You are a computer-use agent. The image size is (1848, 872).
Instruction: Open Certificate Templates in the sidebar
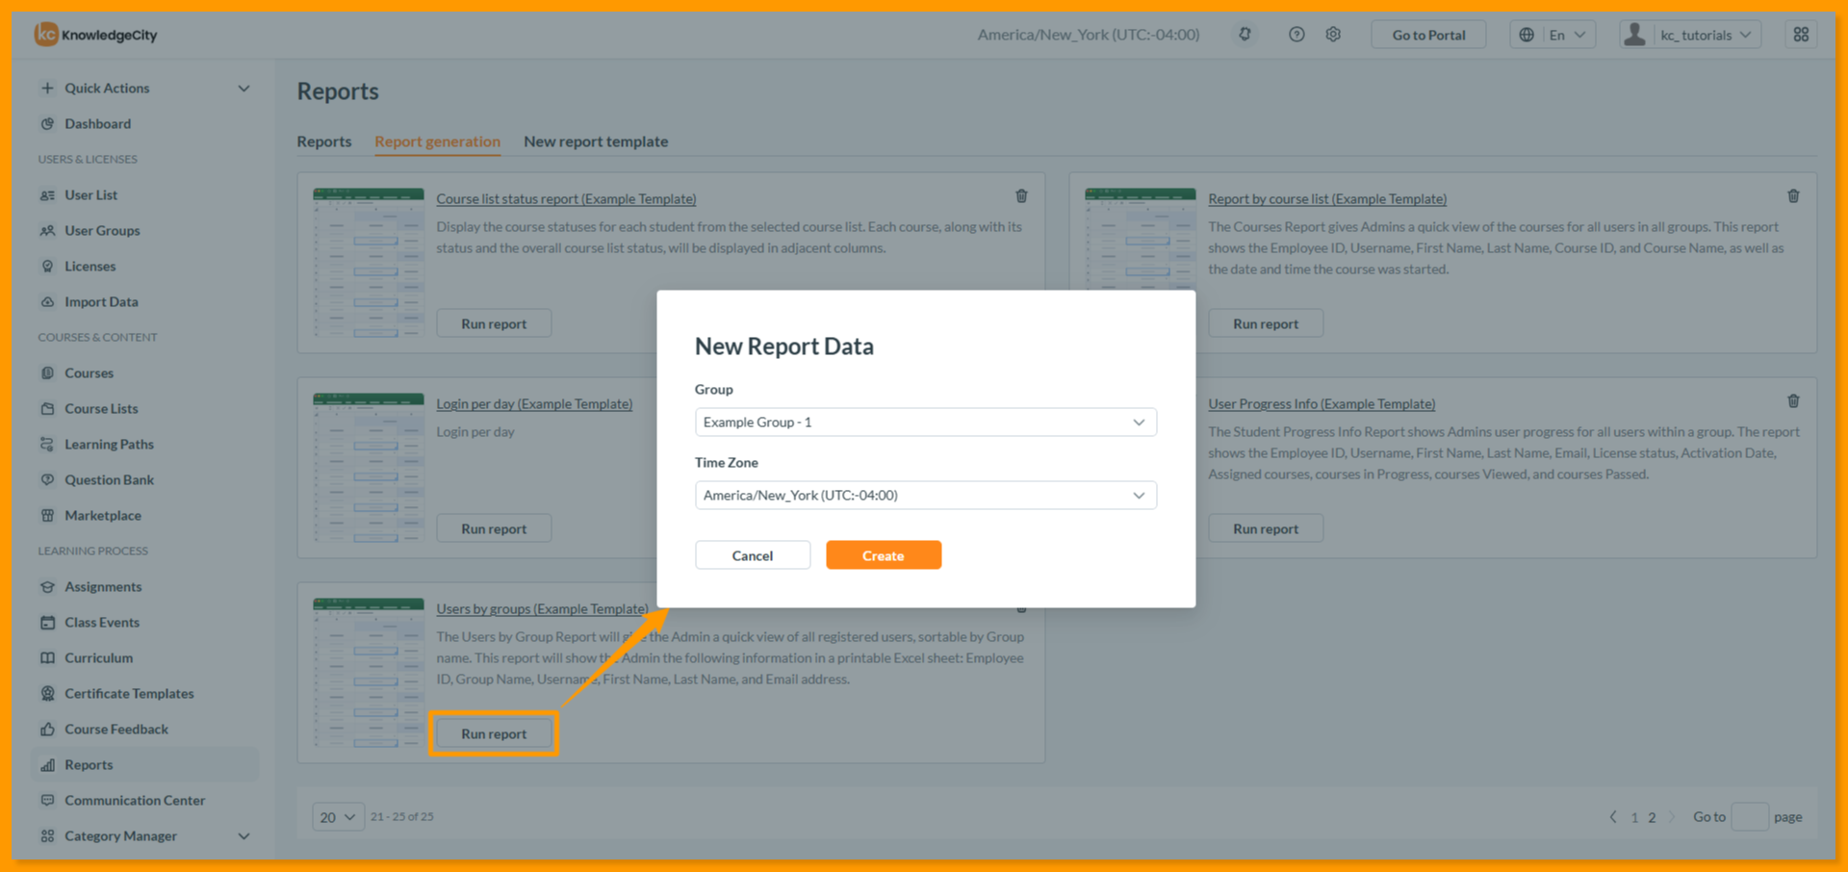(129, 693)
